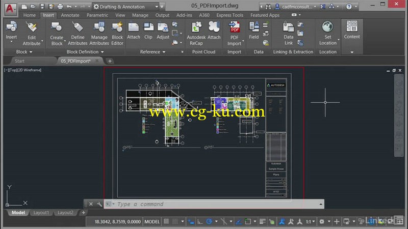Screen dimensions: 408x229
Task: Open the Parametric ribbon tab
Action: tap(97, 15)
